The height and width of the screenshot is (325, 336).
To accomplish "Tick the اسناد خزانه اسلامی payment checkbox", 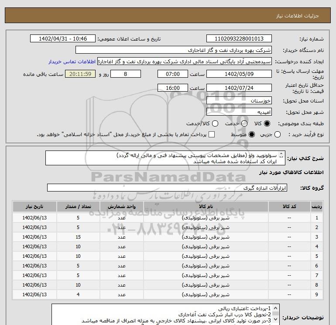I will pyautogui.click(x=212, y=134).
